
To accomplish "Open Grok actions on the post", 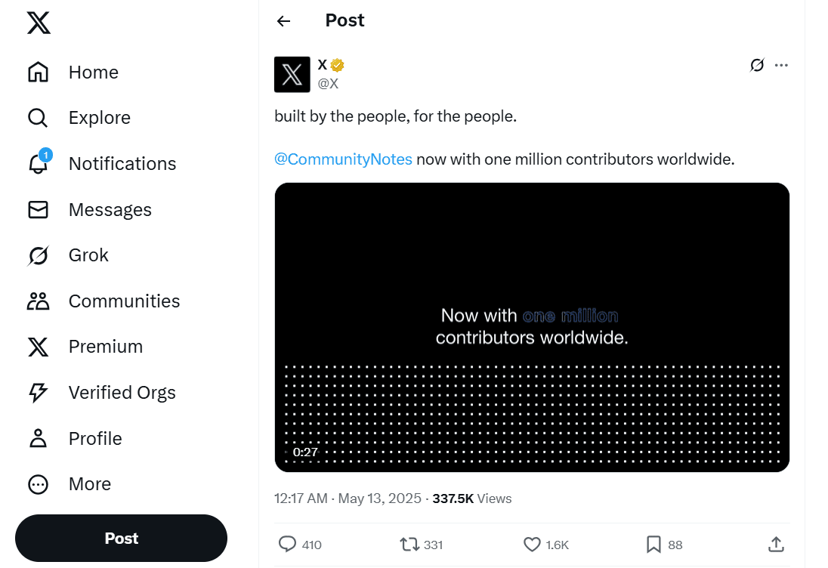I will pyautogui.click(x=756, y=66).
